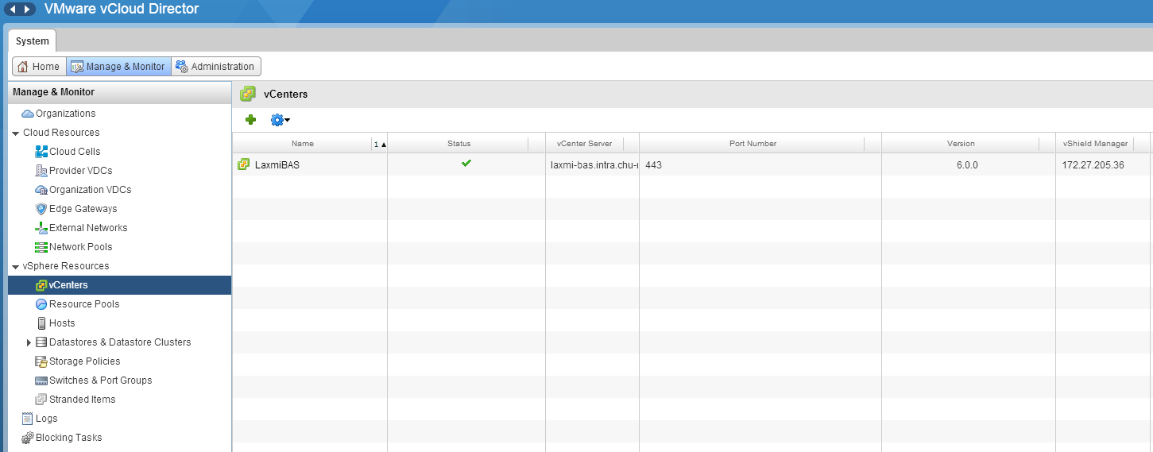Expand Datastores & Datastore Clusters tree
Screen dimensions: 1153x452
29,342
